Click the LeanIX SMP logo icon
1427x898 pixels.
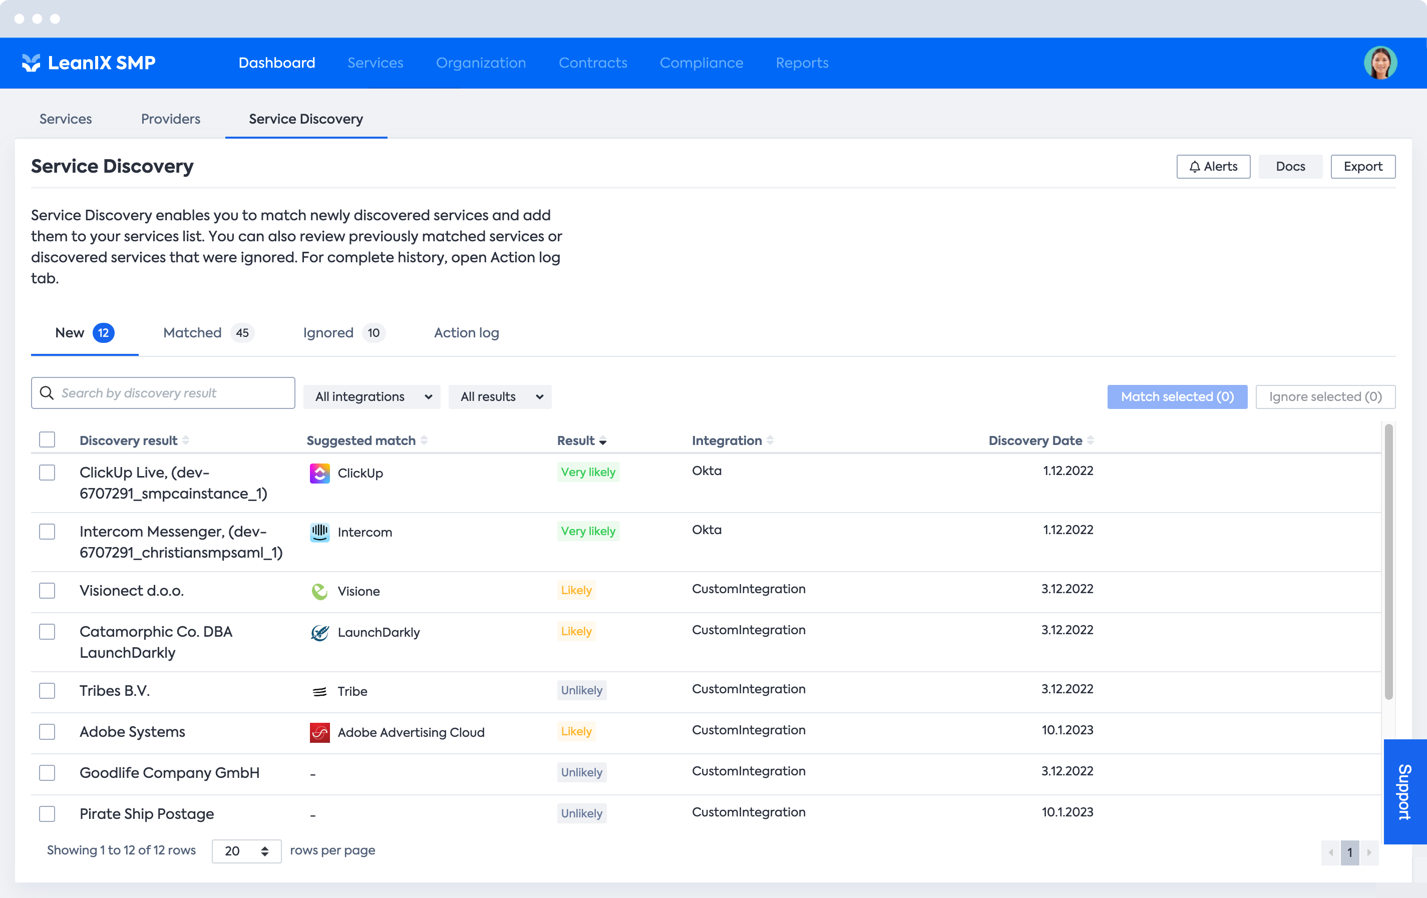click(x=31, y=63)
